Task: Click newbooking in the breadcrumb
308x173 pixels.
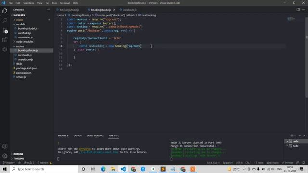Action: [149, 15]
